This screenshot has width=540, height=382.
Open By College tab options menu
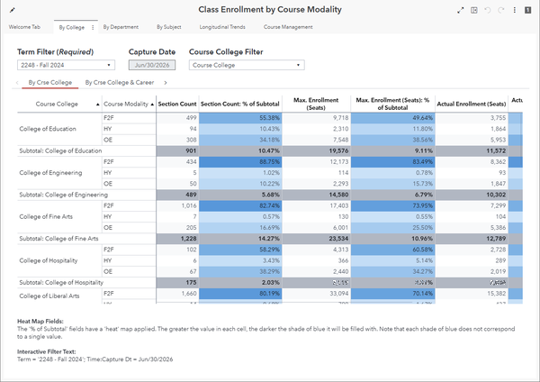(93, 27)
